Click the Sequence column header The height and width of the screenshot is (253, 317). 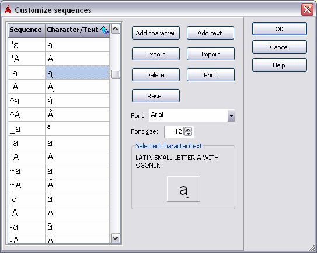pyautogui.click(x=26, y=31)
